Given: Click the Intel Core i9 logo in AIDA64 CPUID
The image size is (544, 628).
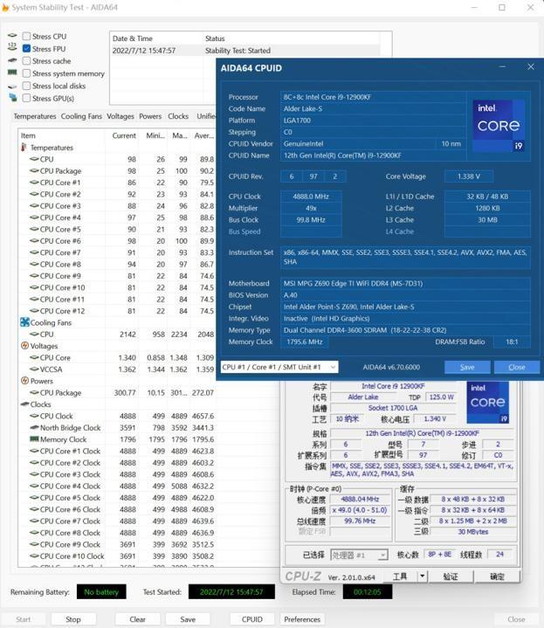Looking at the screenshot, I should pyautogui.click(x=498, y=124).
